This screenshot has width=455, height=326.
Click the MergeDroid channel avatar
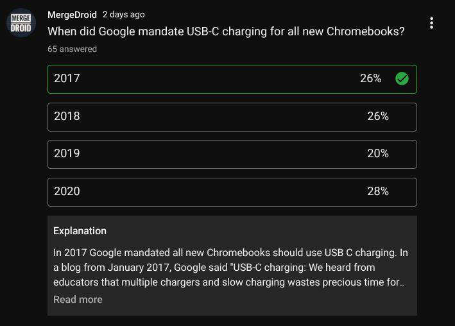point(21,23)
